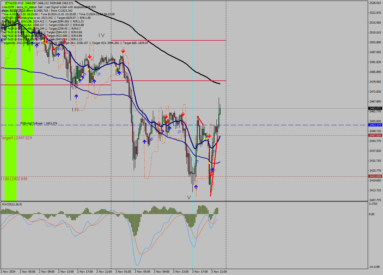The width and height of the screenshot is (383, 275).
Task: Click the FSB-HighToBreak label text
Action: pyautogui.click(x=31, y=123)
